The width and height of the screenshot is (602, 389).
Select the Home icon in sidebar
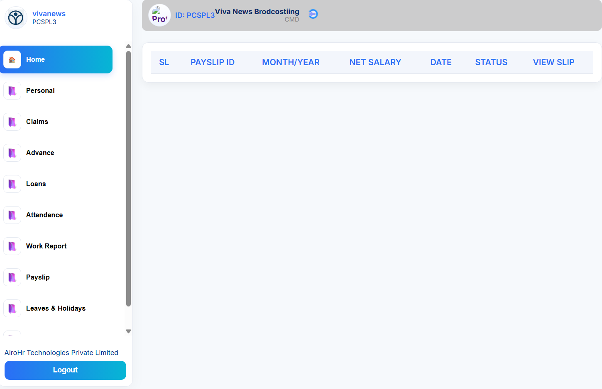[12, 59]
